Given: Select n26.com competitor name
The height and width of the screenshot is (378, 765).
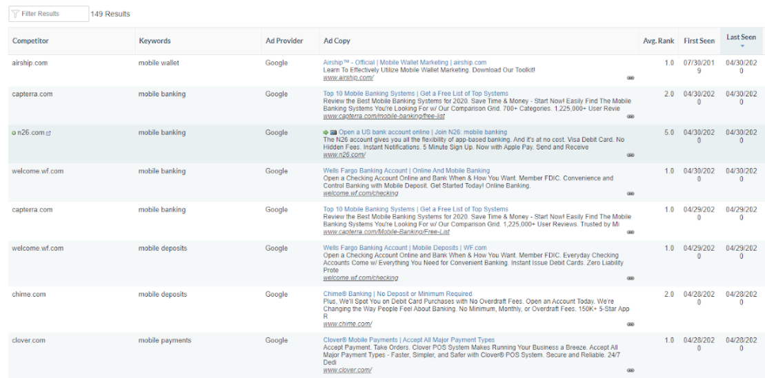Looking at the screenshot, I should (31, 132).
